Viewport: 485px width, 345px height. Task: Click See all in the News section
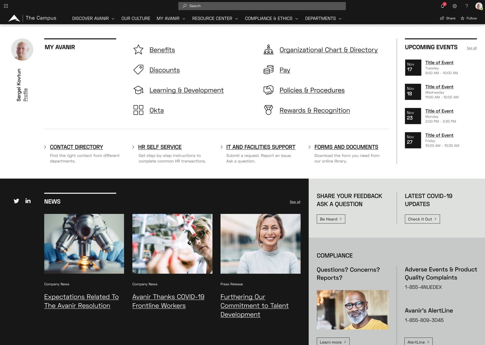tap(295, 202)
